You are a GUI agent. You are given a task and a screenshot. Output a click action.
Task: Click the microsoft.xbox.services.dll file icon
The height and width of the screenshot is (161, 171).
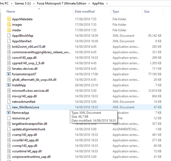(x=9, y=91)
